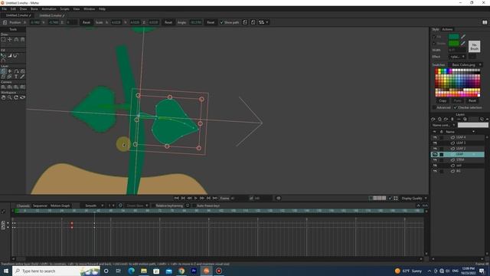Select the Orbit Workspace tool
Viewport: 490px width, 276px height.
pyautogui.click(x=22, y=97)
